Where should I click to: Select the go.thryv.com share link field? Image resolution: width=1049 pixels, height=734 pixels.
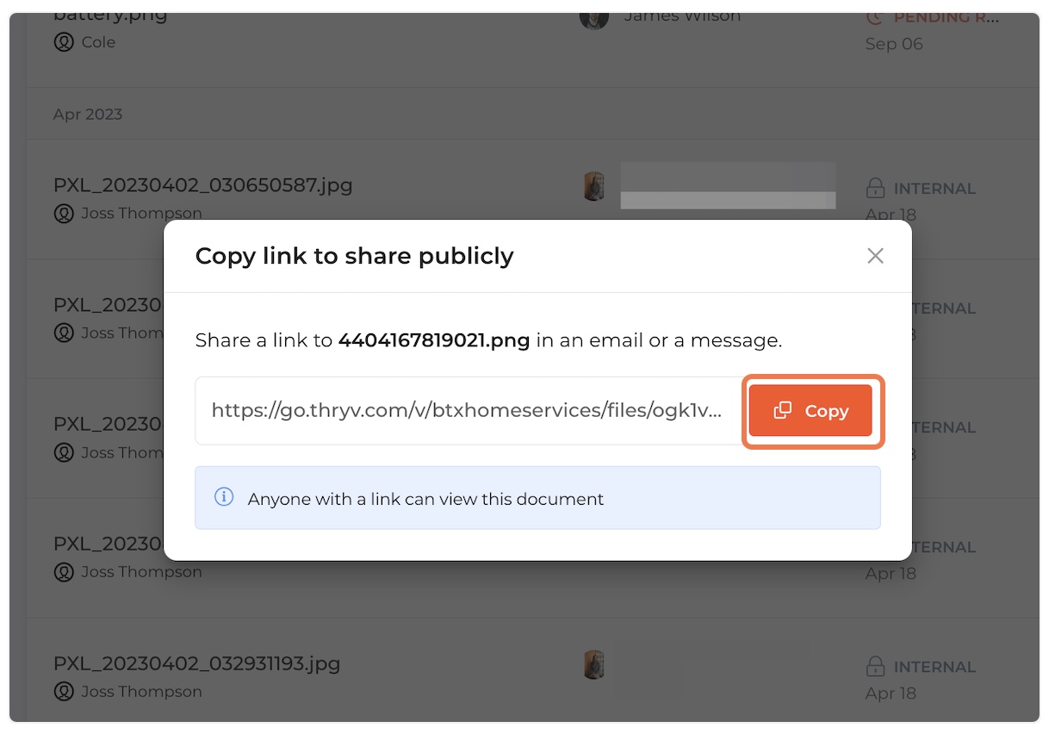(x=468, y=411)
